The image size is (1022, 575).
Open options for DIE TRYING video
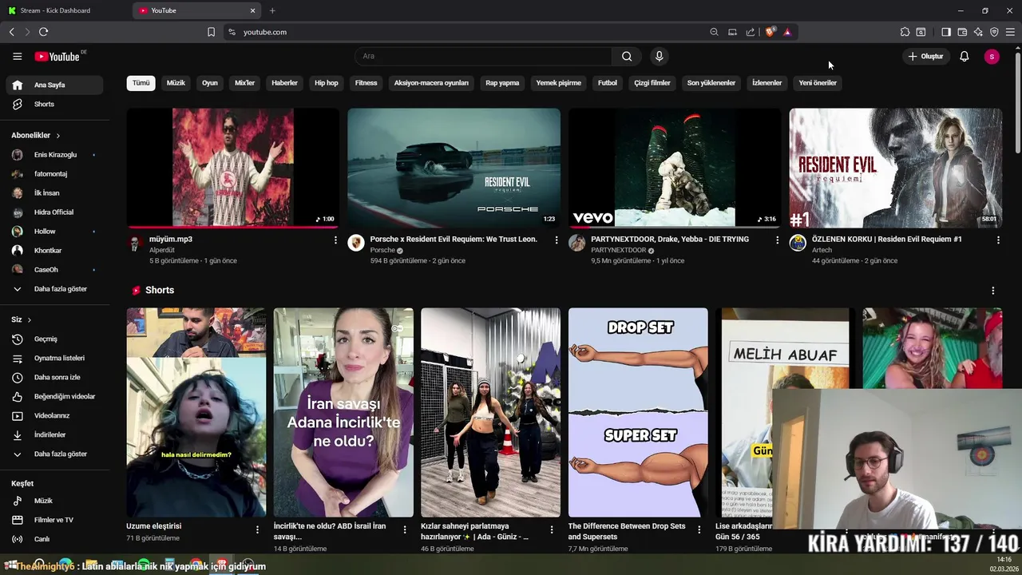click(777, 240)
